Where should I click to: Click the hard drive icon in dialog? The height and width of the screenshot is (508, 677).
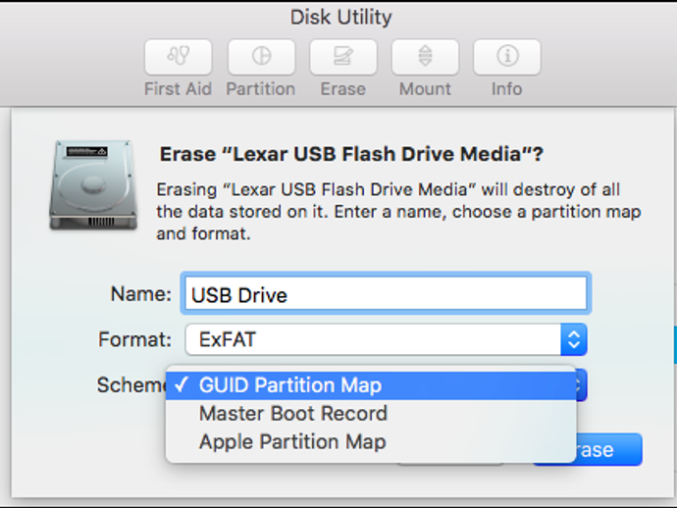[x=94, y=184]
